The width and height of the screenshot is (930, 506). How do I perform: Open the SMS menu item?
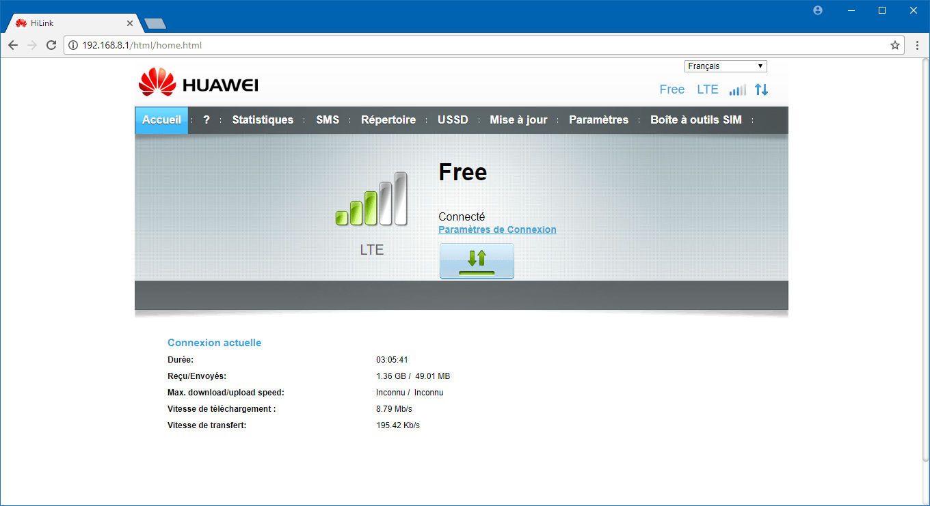pos(328,120)
